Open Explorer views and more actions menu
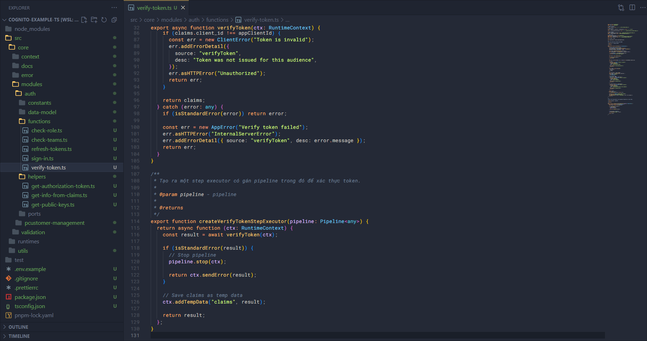The width and height of the screenshot is (647, 341). click(114, 8)
